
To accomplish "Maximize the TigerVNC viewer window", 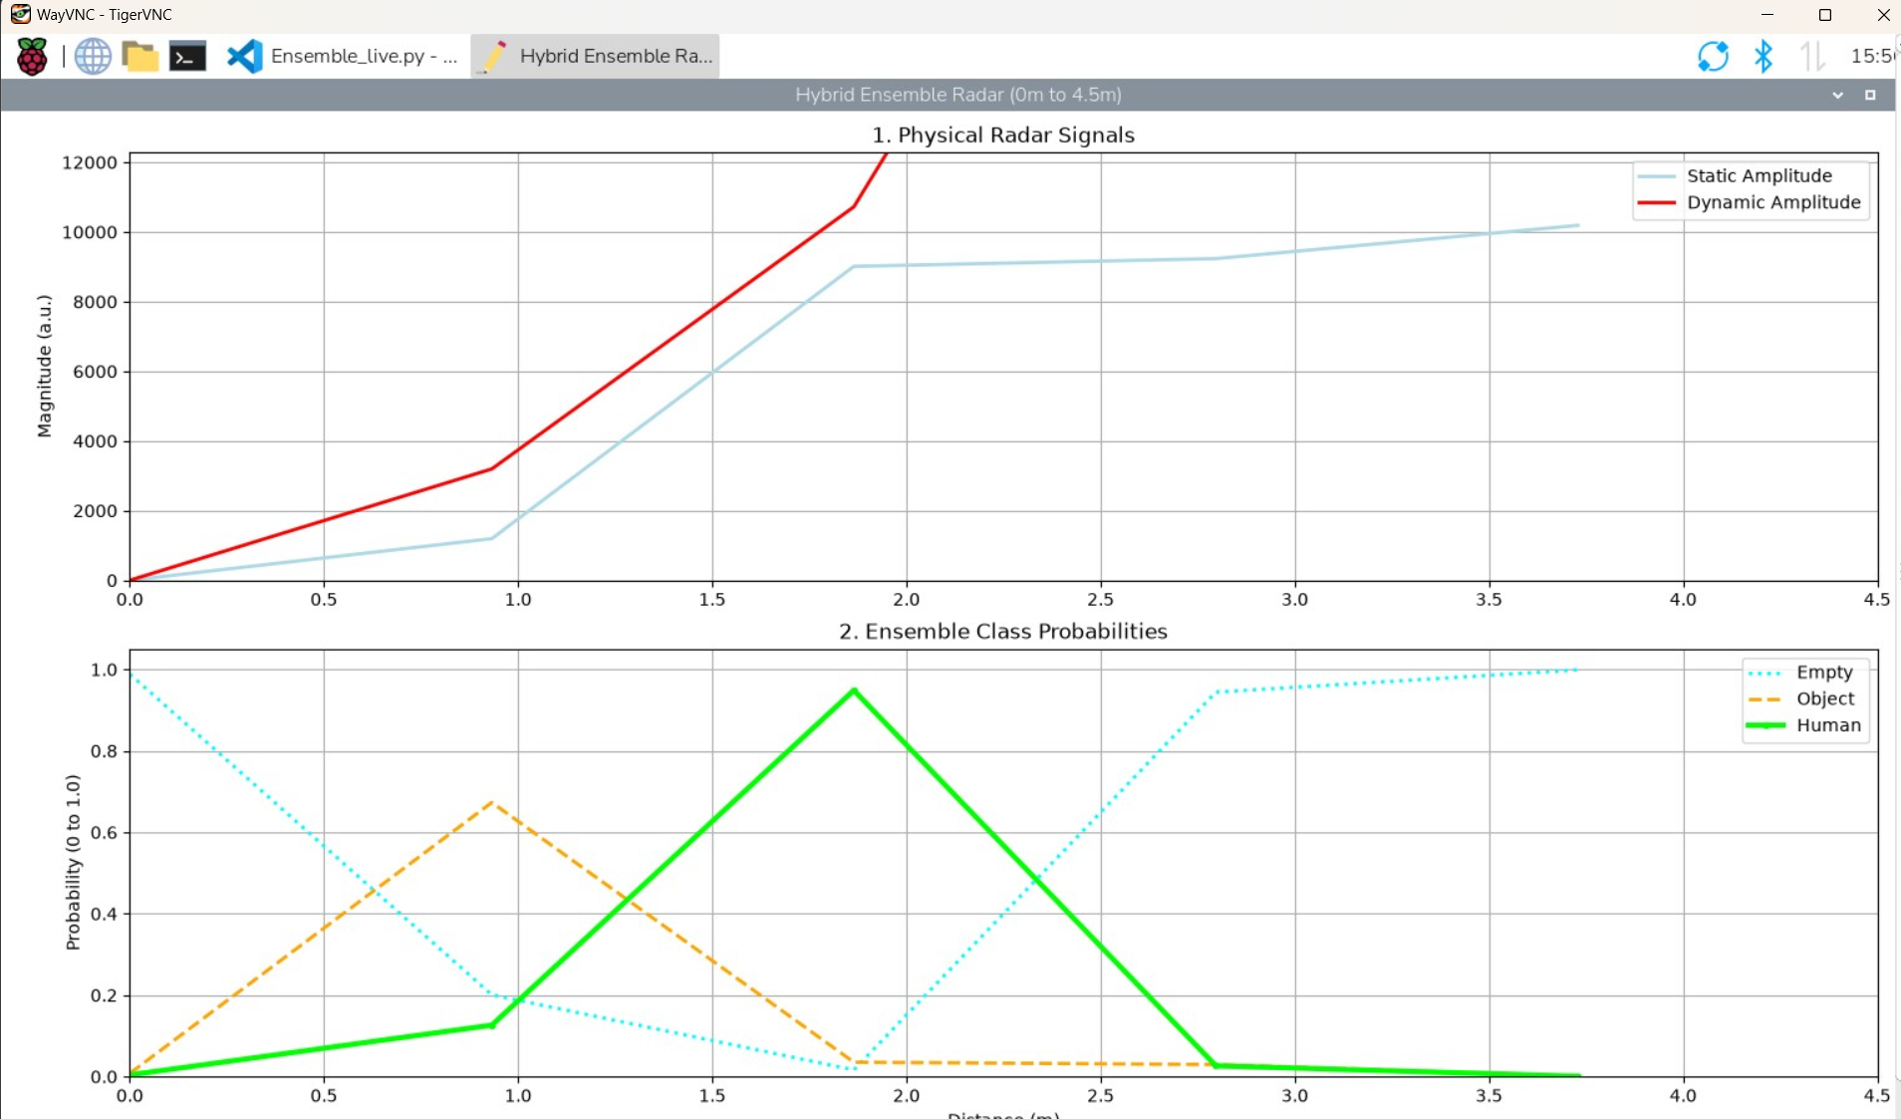I will coord(1825,14).
